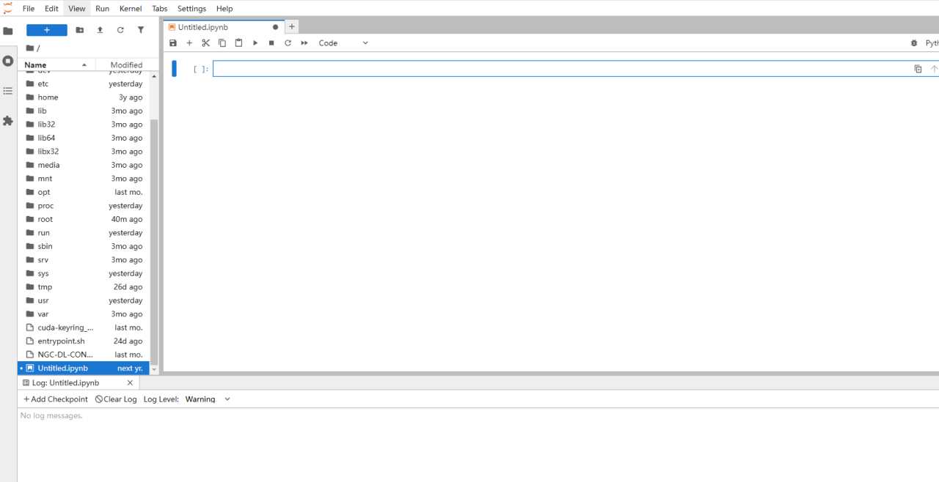This screenshot has width=939, height=482.
Task: Select the root folder row
Action: tap(84, 219)
